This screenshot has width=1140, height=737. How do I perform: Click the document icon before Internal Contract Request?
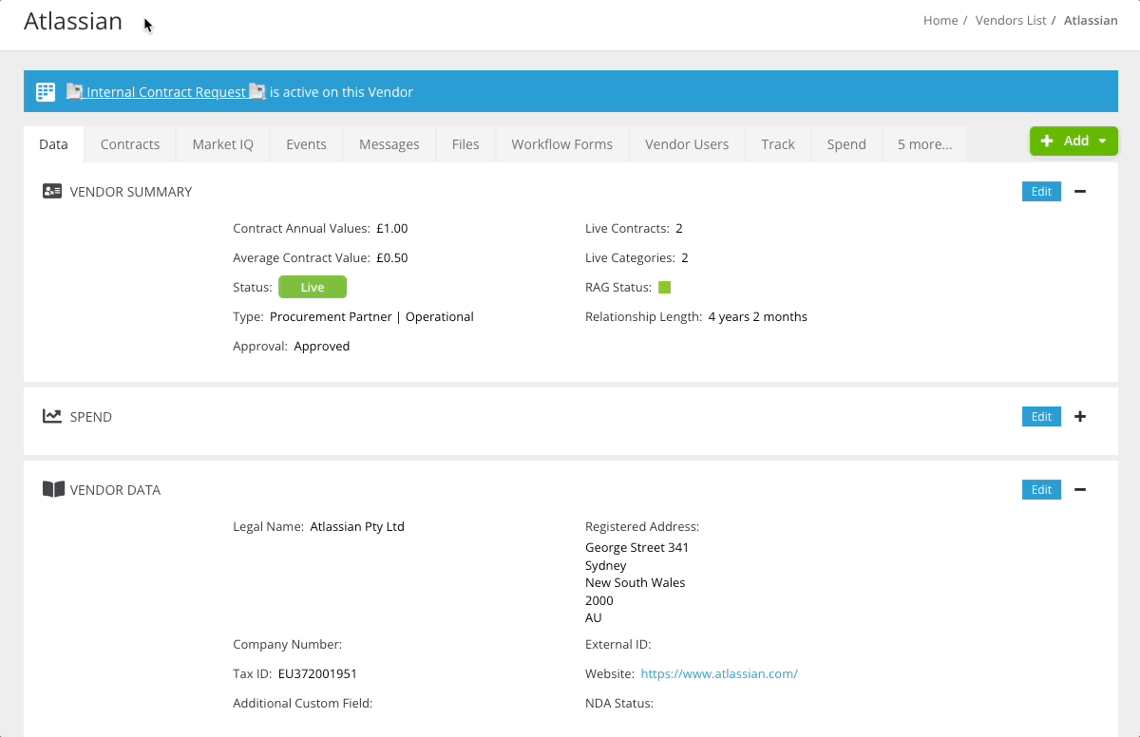(x=75, y=90)
